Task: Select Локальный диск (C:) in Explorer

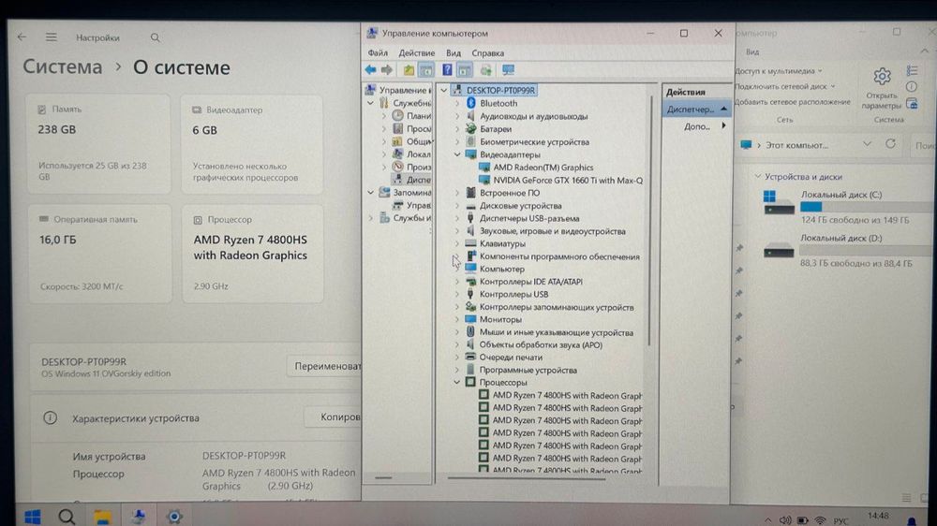Action: coord(847,207)
